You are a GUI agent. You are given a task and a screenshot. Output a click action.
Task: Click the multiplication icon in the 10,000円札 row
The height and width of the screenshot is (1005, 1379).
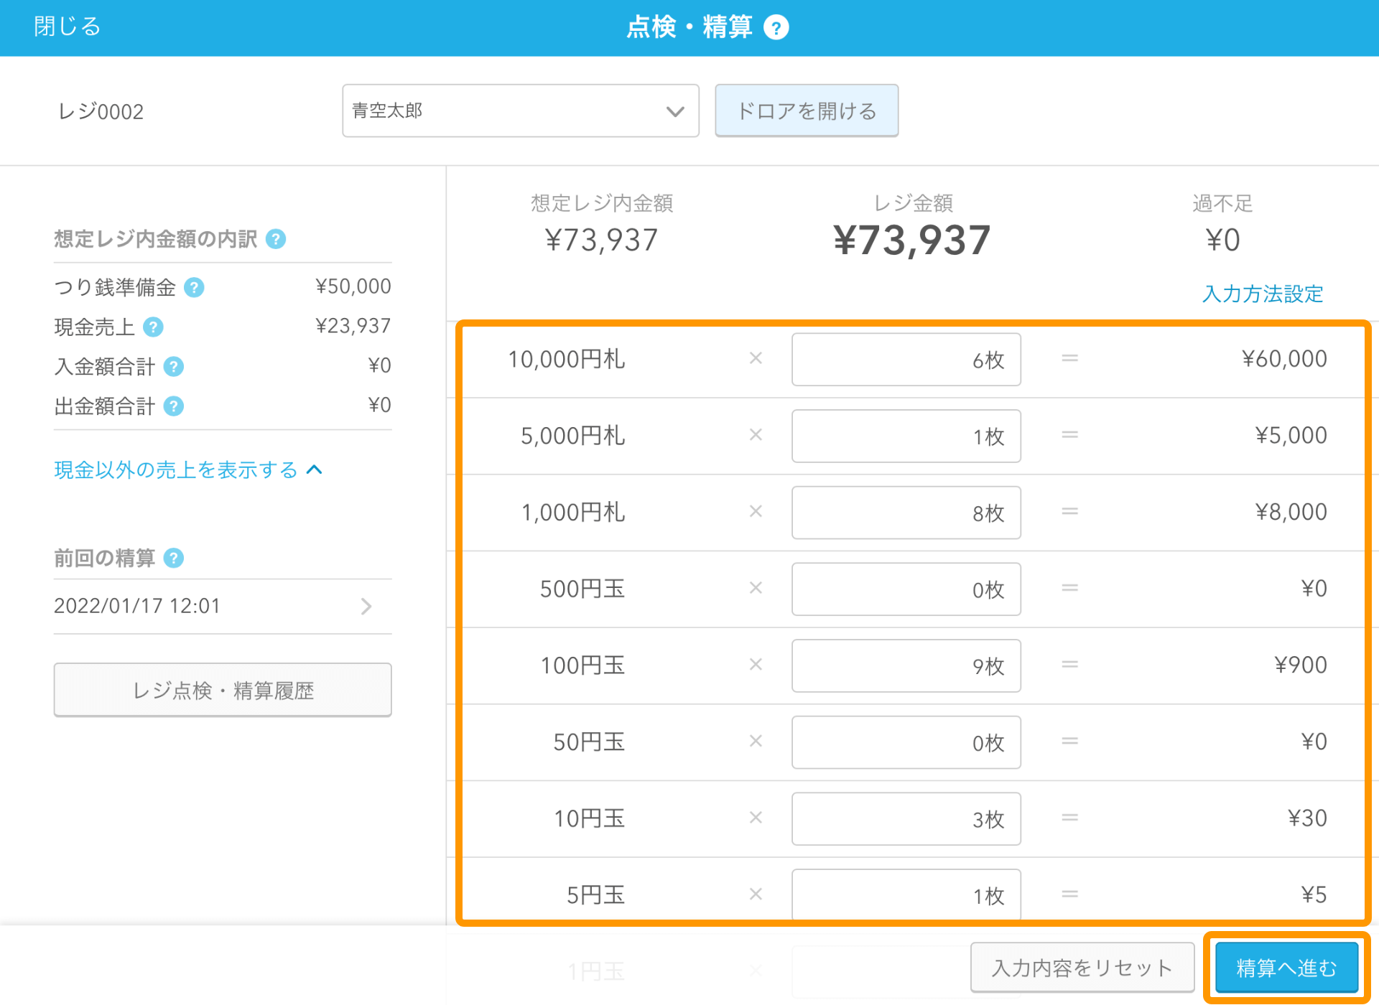click(x=755, y=359)
